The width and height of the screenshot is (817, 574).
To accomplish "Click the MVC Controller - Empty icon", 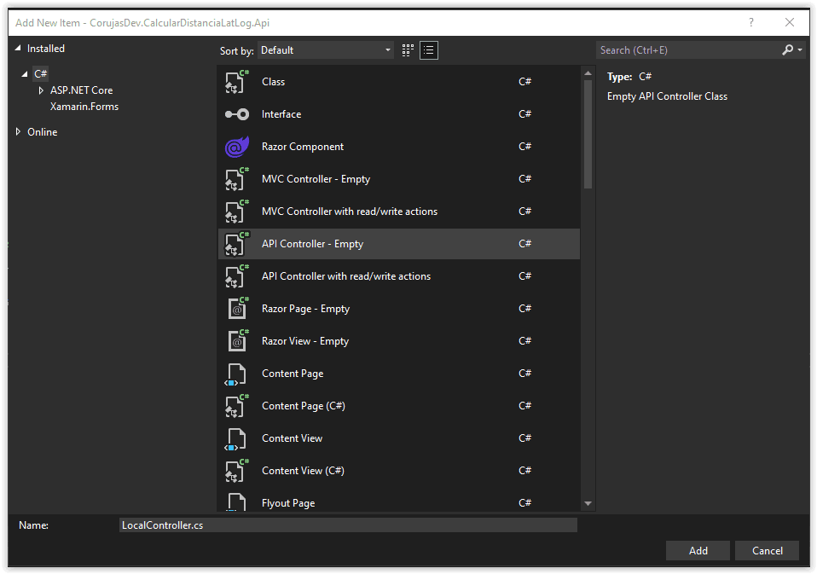I will pos(236,179).
